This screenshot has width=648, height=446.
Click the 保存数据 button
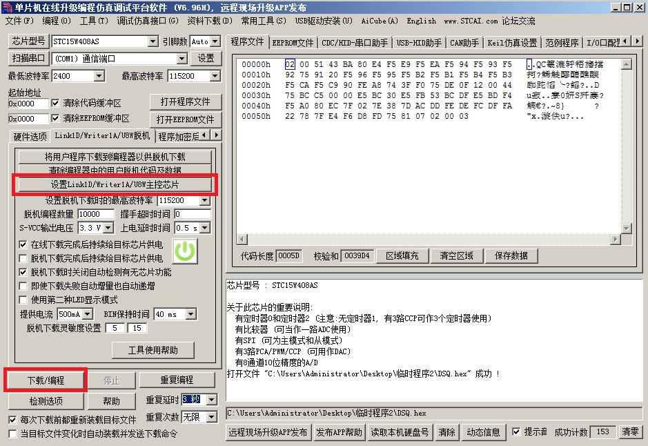511,256
